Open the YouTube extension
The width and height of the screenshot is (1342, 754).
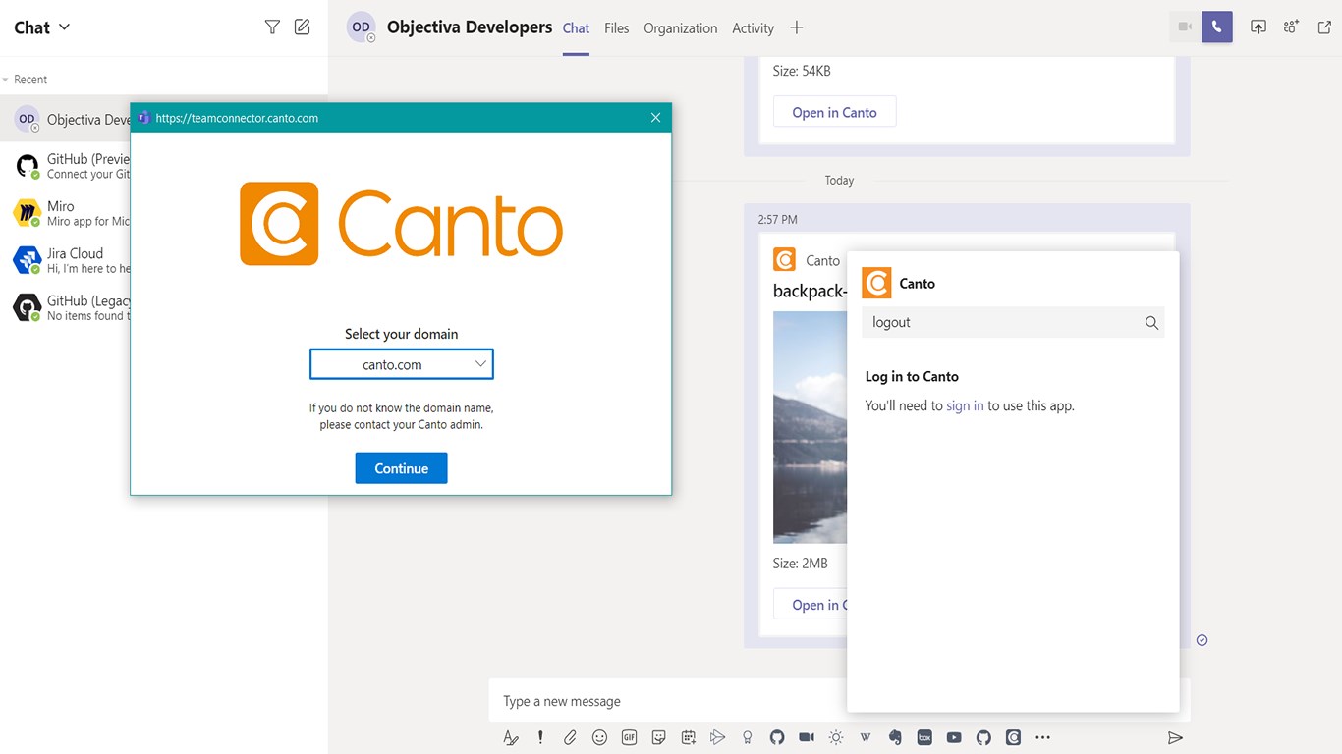[x=954, y=737]
